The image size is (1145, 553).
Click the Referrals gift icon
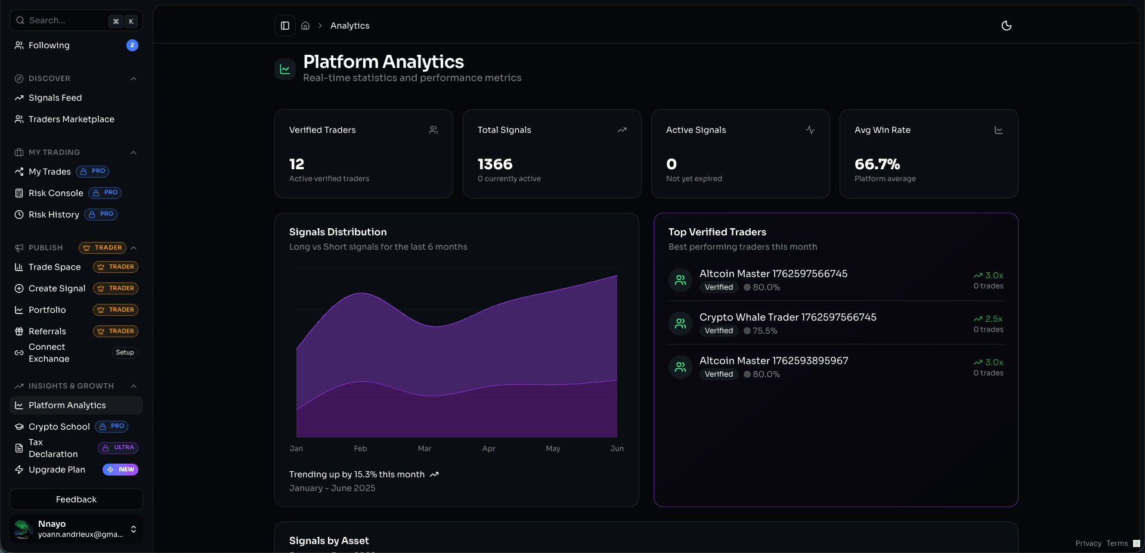19,331
